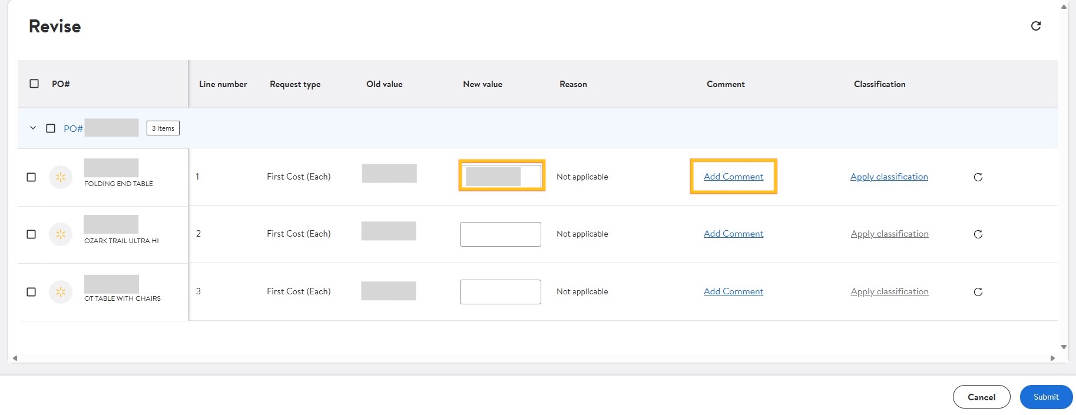The height and width of the screenshot is (415, 1076).
Task: Reset the OT TABLE WITH CHAIRS row
Action: [x=978, y=292]
